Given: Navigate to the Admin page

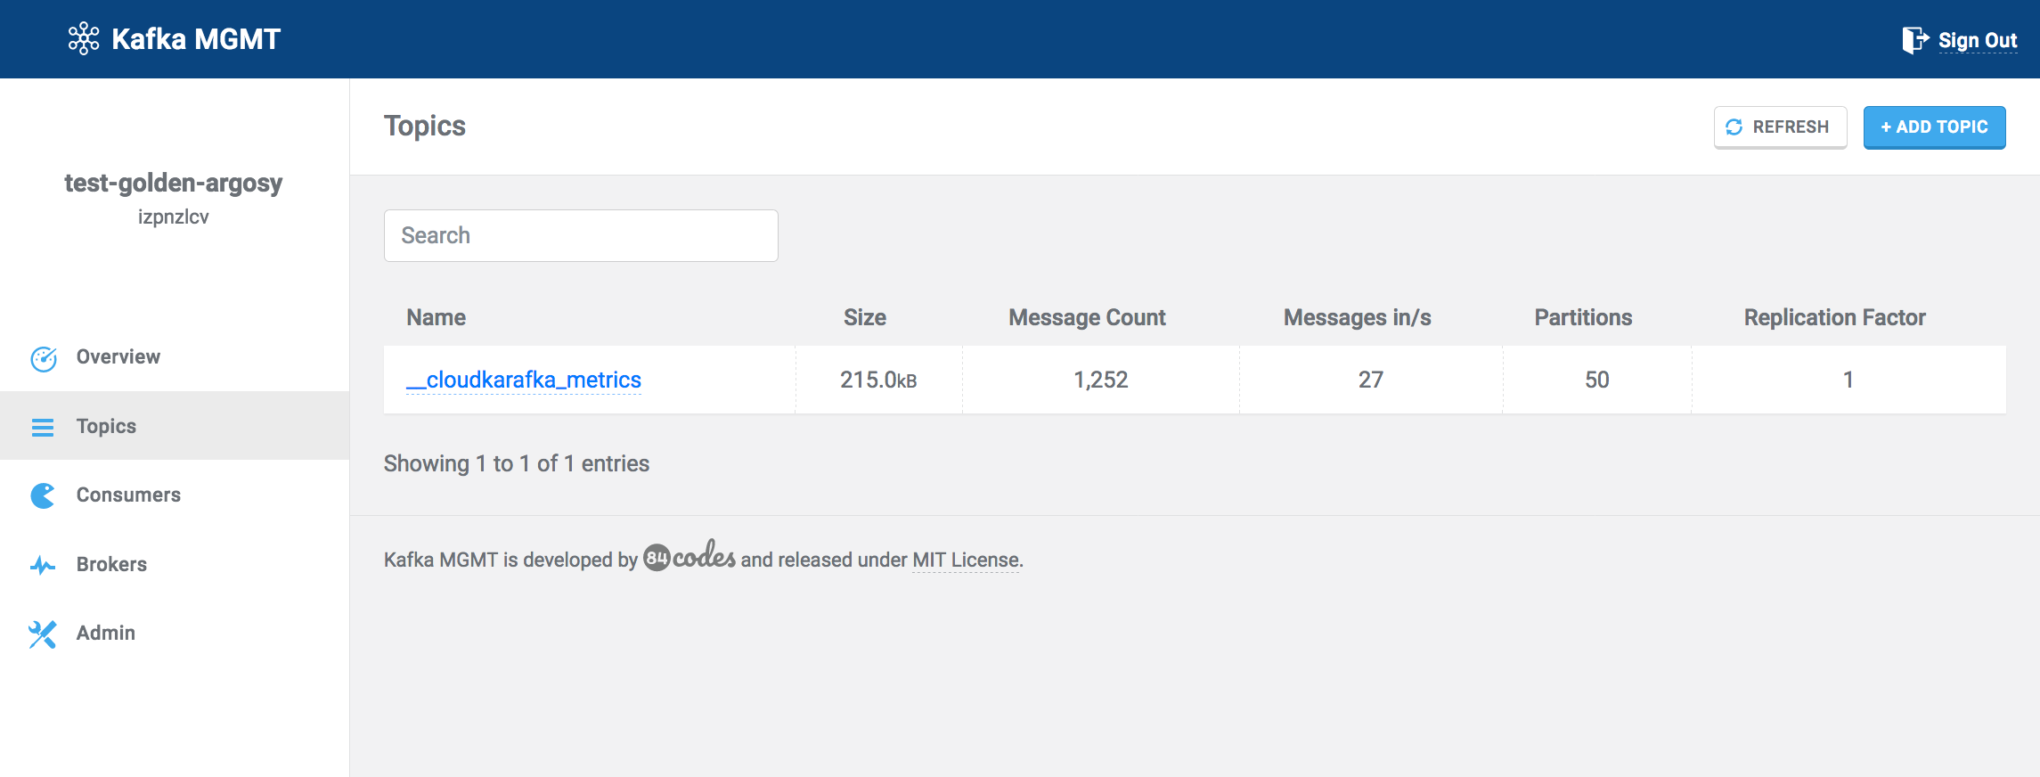Looking at the screenshot, I should (175, 633).
